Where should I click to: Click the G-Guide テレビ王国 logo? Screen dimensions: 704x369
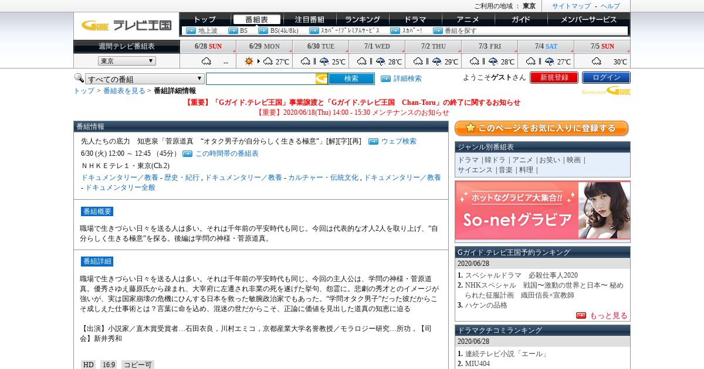point(126,25)
